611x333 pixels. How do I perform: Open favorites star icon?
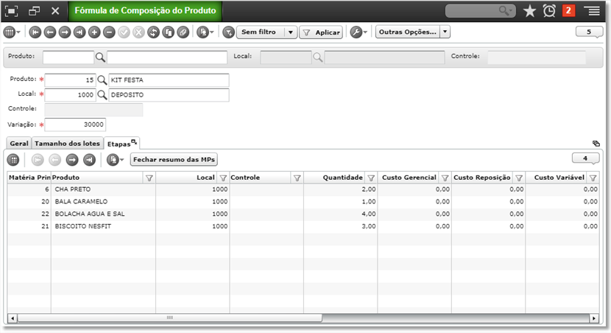coord(529,11)
